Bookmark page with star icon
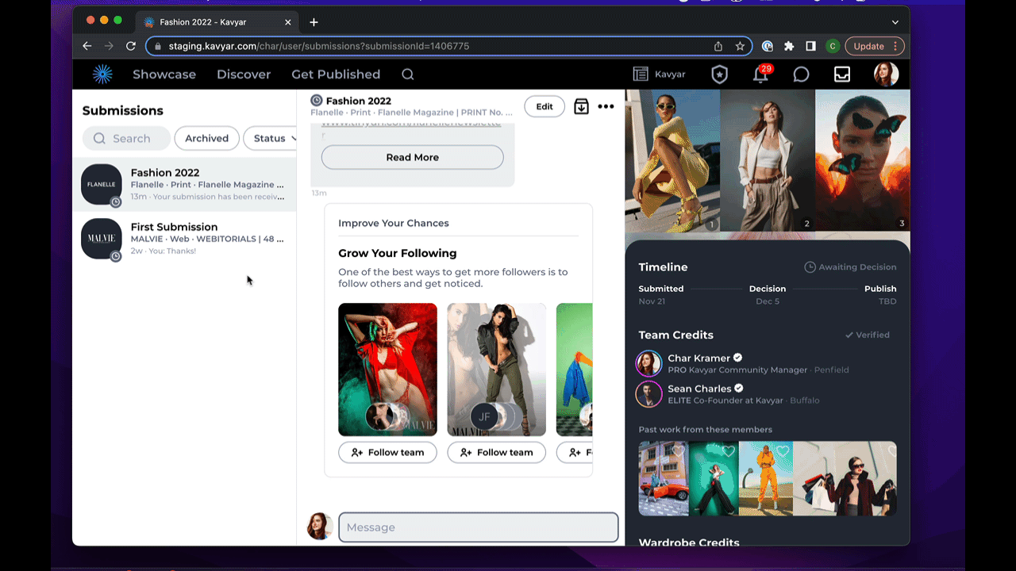 click(x=740, y=46)
